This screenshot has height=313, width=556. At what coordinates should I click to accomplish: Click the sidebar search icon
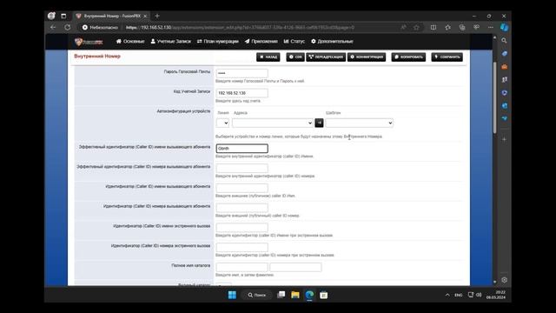coord(504,41)
